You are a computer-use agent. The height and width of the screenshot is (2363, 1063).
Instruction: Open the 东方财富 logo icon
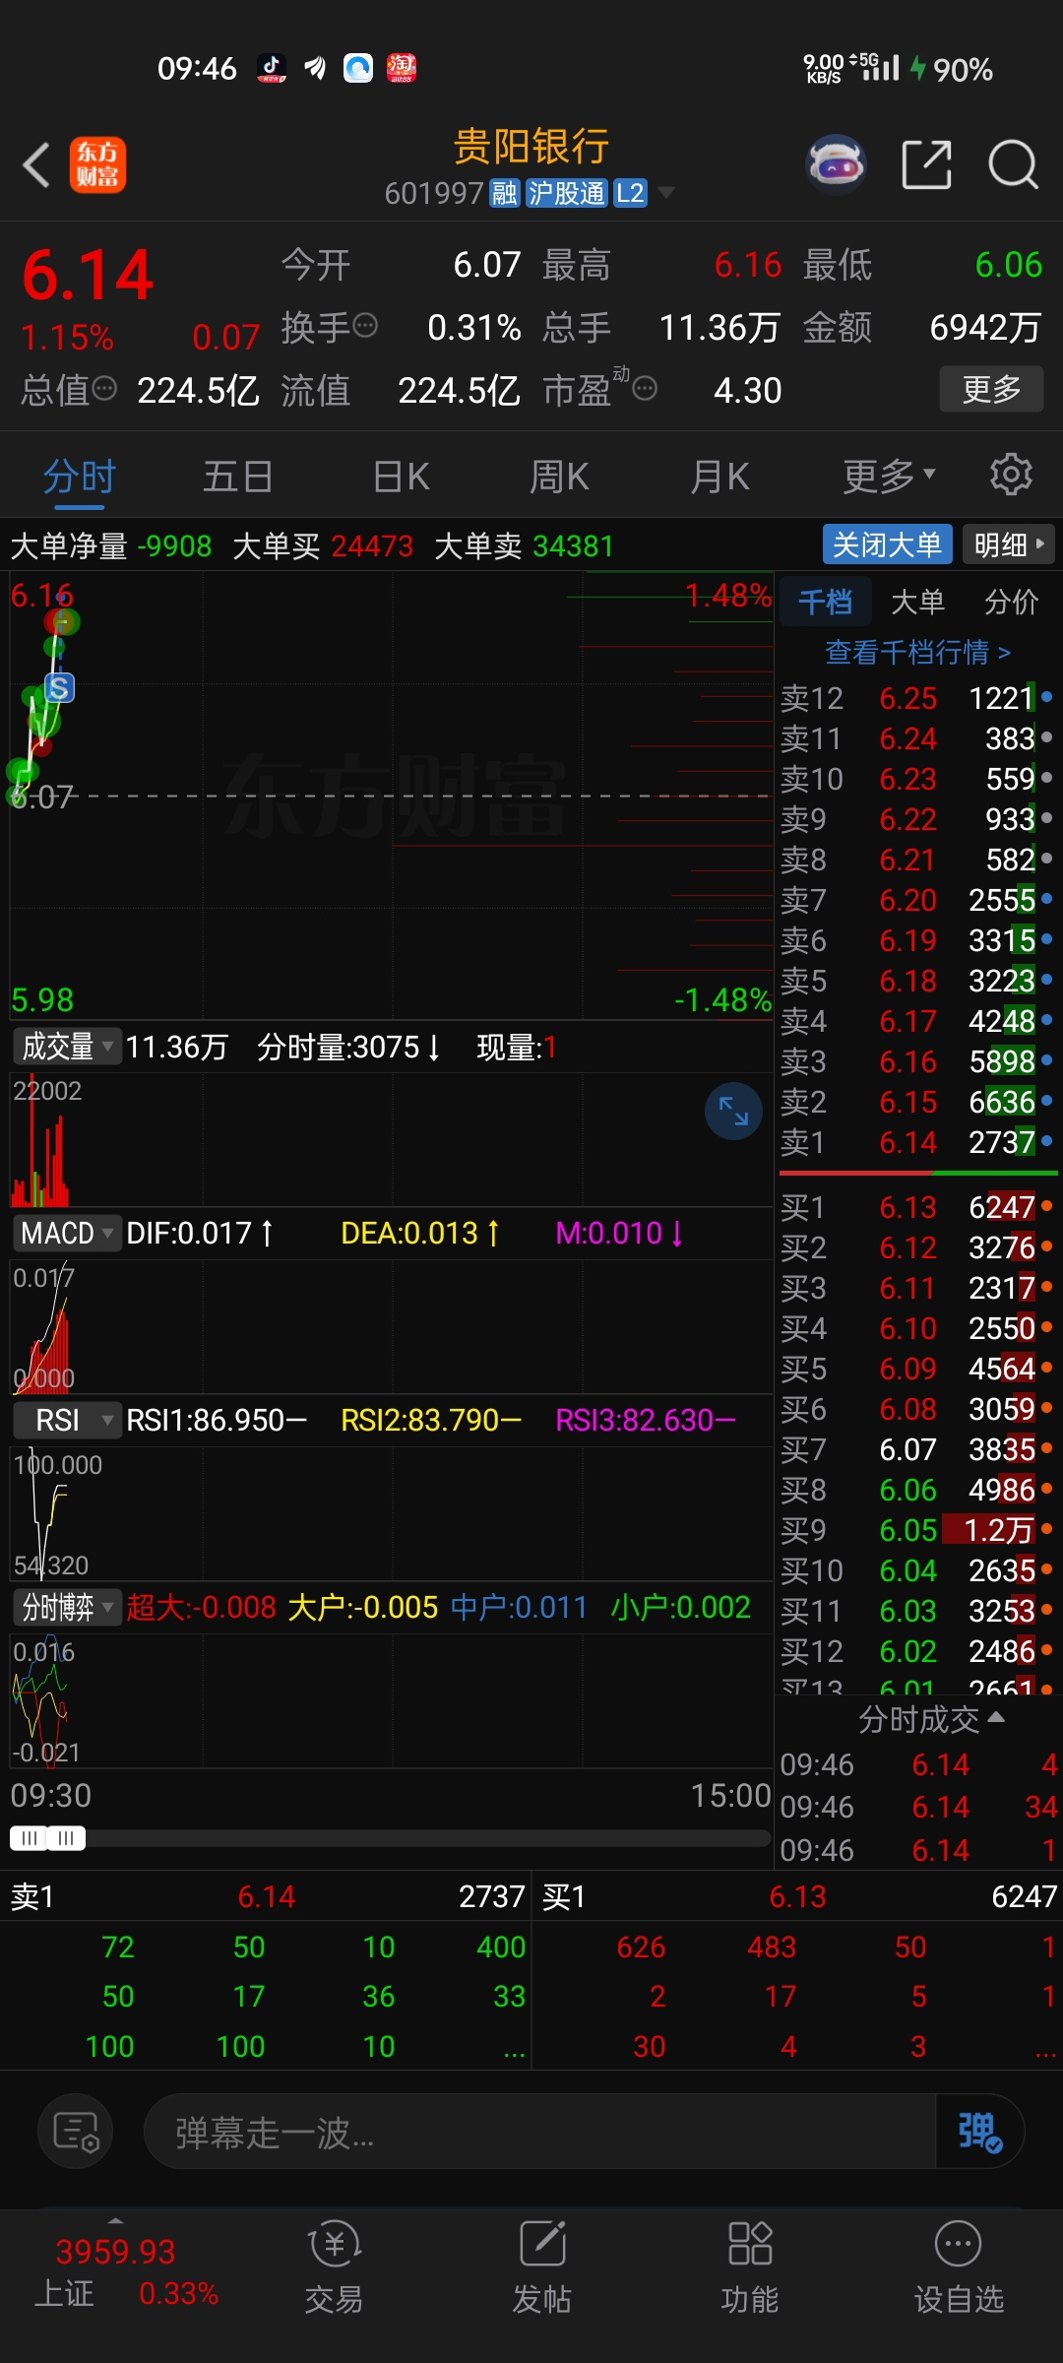[97, 164]
